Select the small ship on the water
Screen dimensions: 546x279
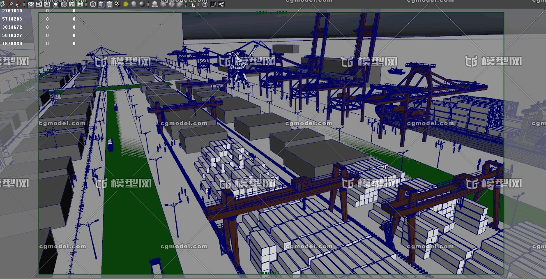396,71
